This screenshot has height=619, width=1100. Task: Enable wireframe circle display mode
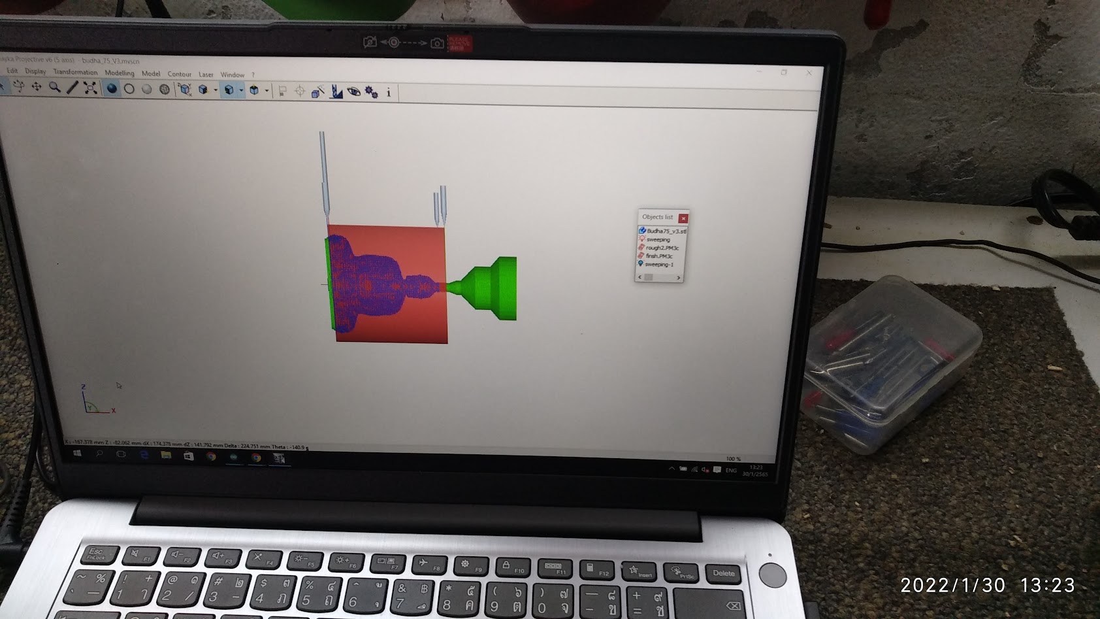pos(129,88)
